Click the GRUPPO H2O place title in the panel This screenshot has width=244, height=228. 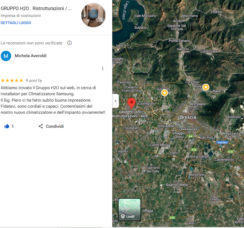(36, 8)
